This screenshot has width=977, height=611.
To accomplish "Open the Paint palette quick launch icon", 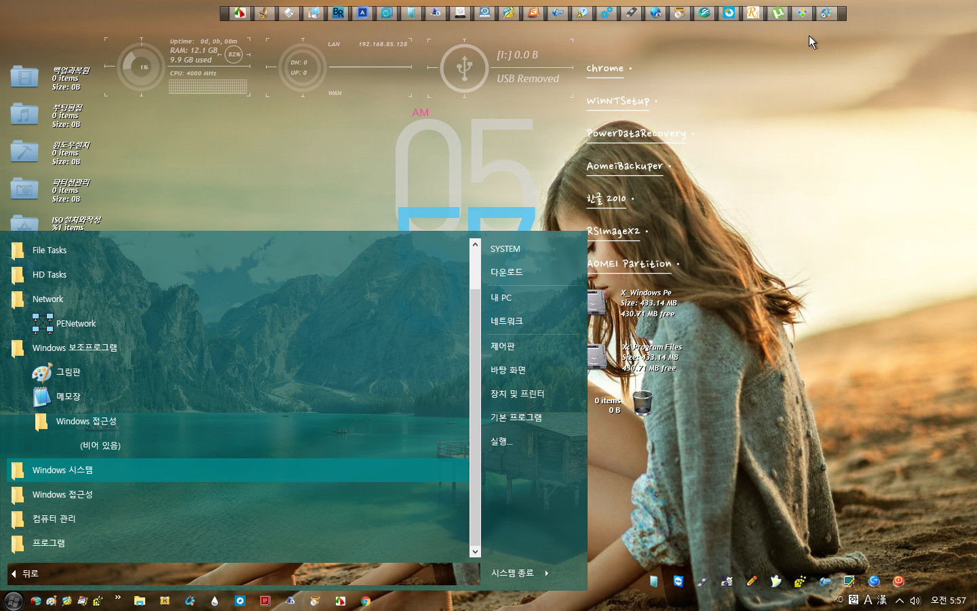I will pos(51,601).
